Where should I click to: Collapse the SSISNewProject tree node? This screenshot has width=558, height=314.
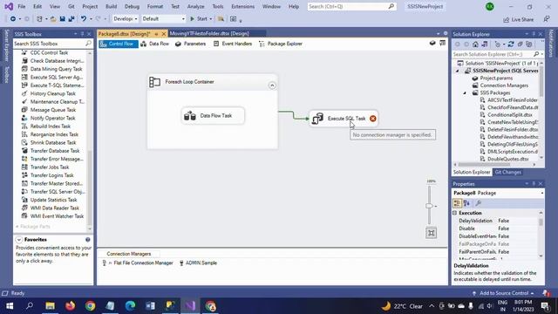click(458, 71)
